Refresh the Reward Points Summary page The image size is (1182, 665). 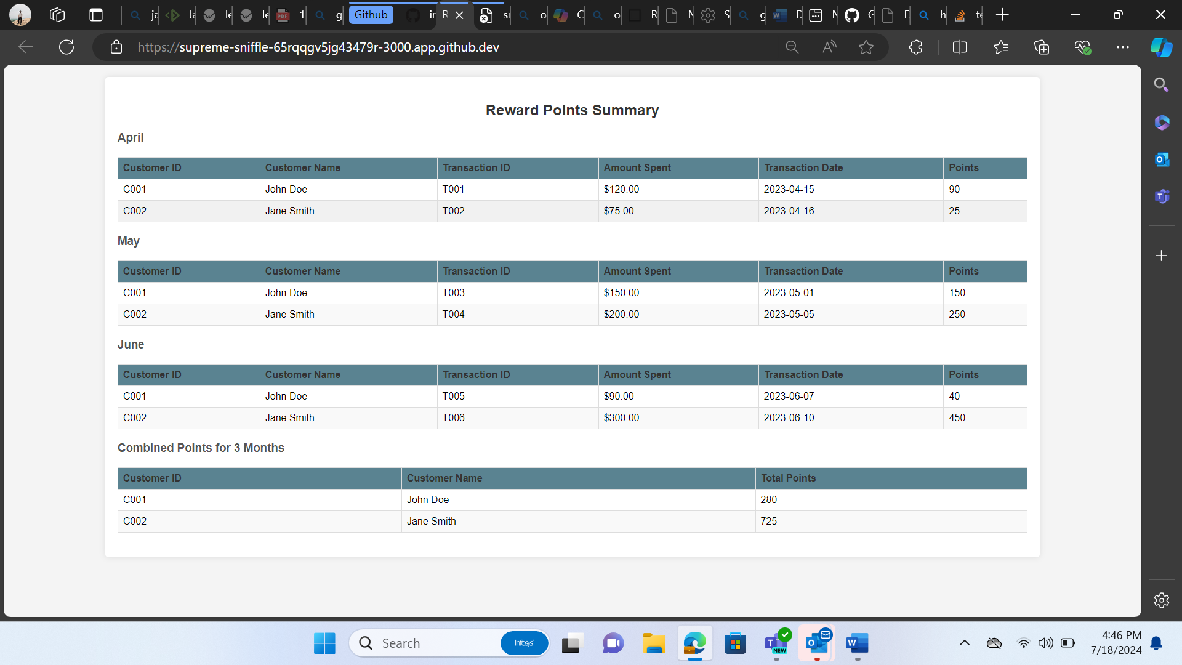coord(66,47)
